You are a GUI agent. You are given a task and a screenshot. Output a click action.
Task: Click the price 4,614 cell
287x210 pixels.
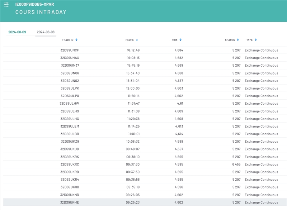point(179,134)
